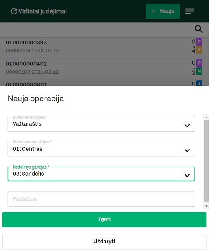Click green N badge on 010000000402
Image resolution: width=209 pixels, height=252 pixels.
click(199, 72)
